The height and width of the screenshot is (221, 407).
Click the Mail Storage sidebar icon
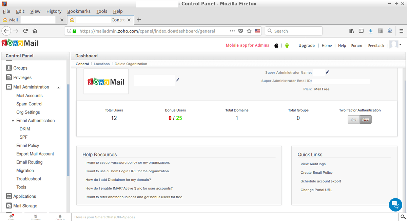[x=9, y=206]
